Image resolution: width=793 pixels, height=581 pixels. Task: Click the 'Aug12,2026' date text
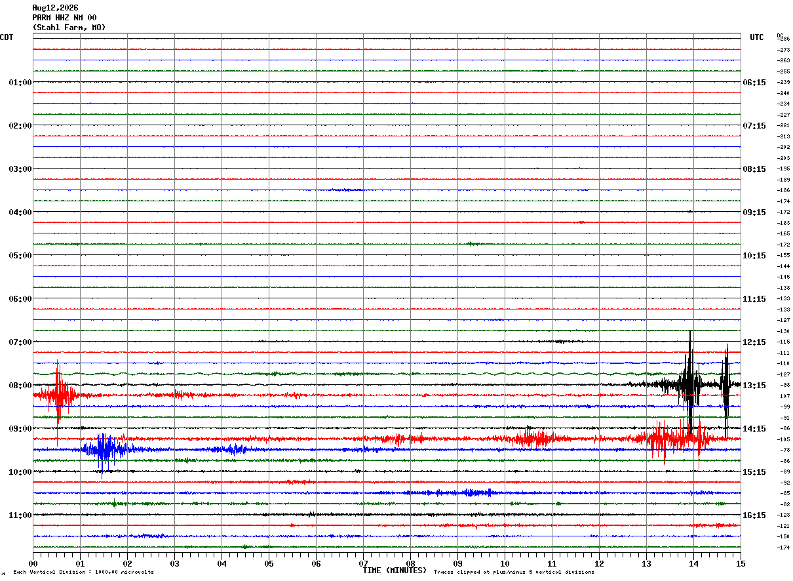pyautogui.click(x=55, y=8)
